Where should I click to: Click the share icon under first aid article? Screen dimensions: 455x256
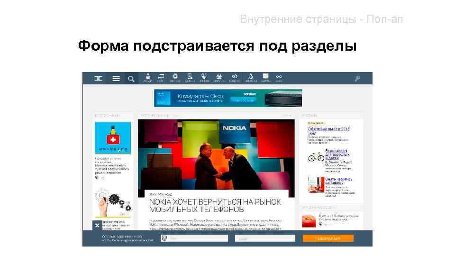click(103, 178)
